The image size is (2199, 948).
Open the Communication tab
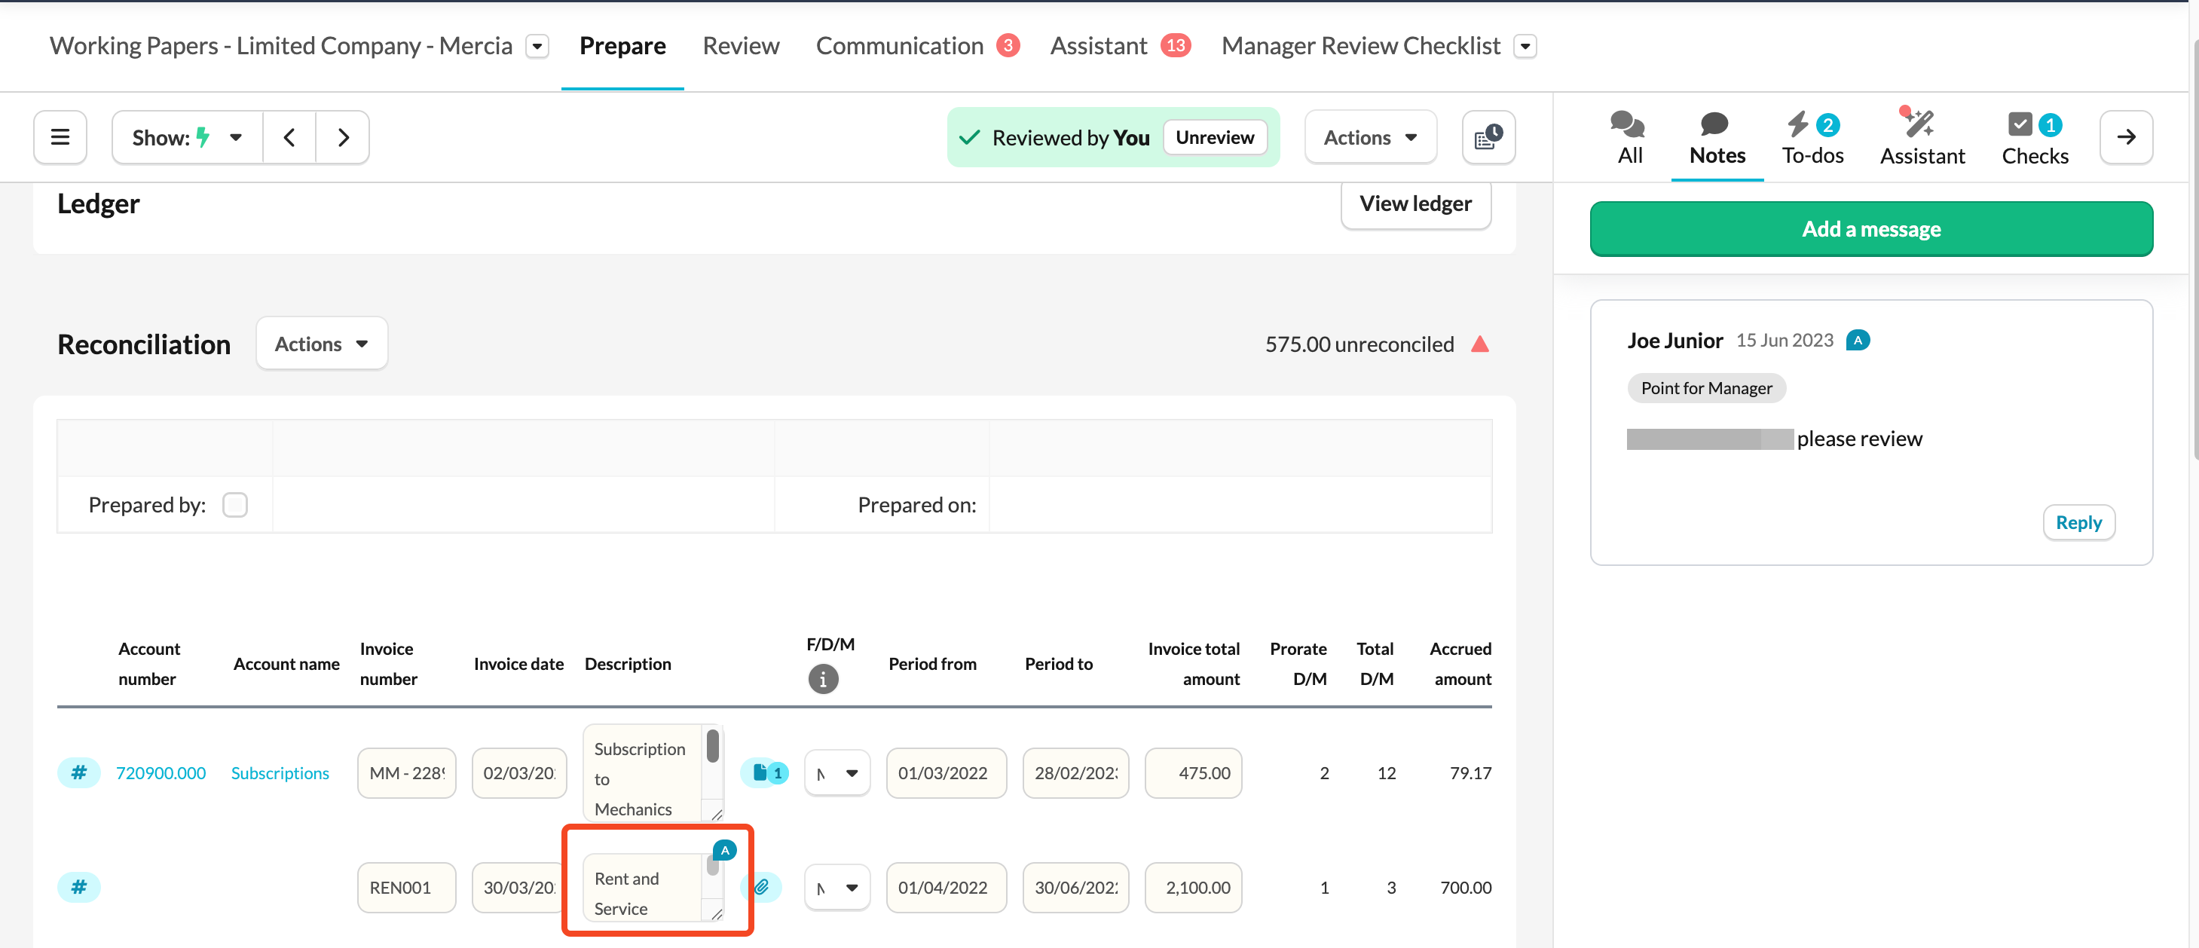(x=899, y=45)
